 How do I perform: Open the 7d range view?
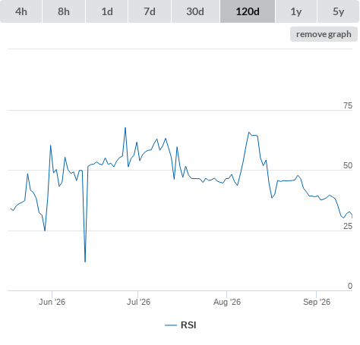(x=150, y=11)
